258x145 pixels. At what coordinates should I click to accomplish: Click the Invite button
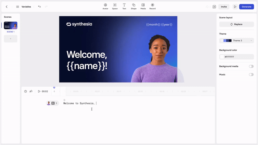tap(224, 7)
